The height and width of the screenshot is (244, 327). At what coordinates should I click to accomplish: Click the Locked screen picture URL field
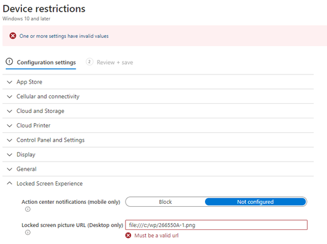216,225
